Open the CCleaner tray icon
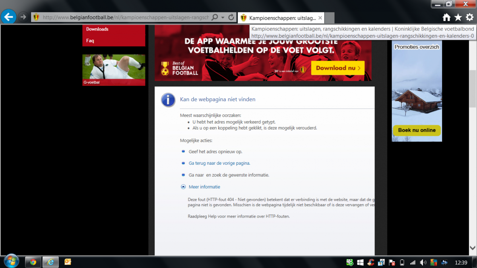Screen dimensions: 477x268 [371, 262]
